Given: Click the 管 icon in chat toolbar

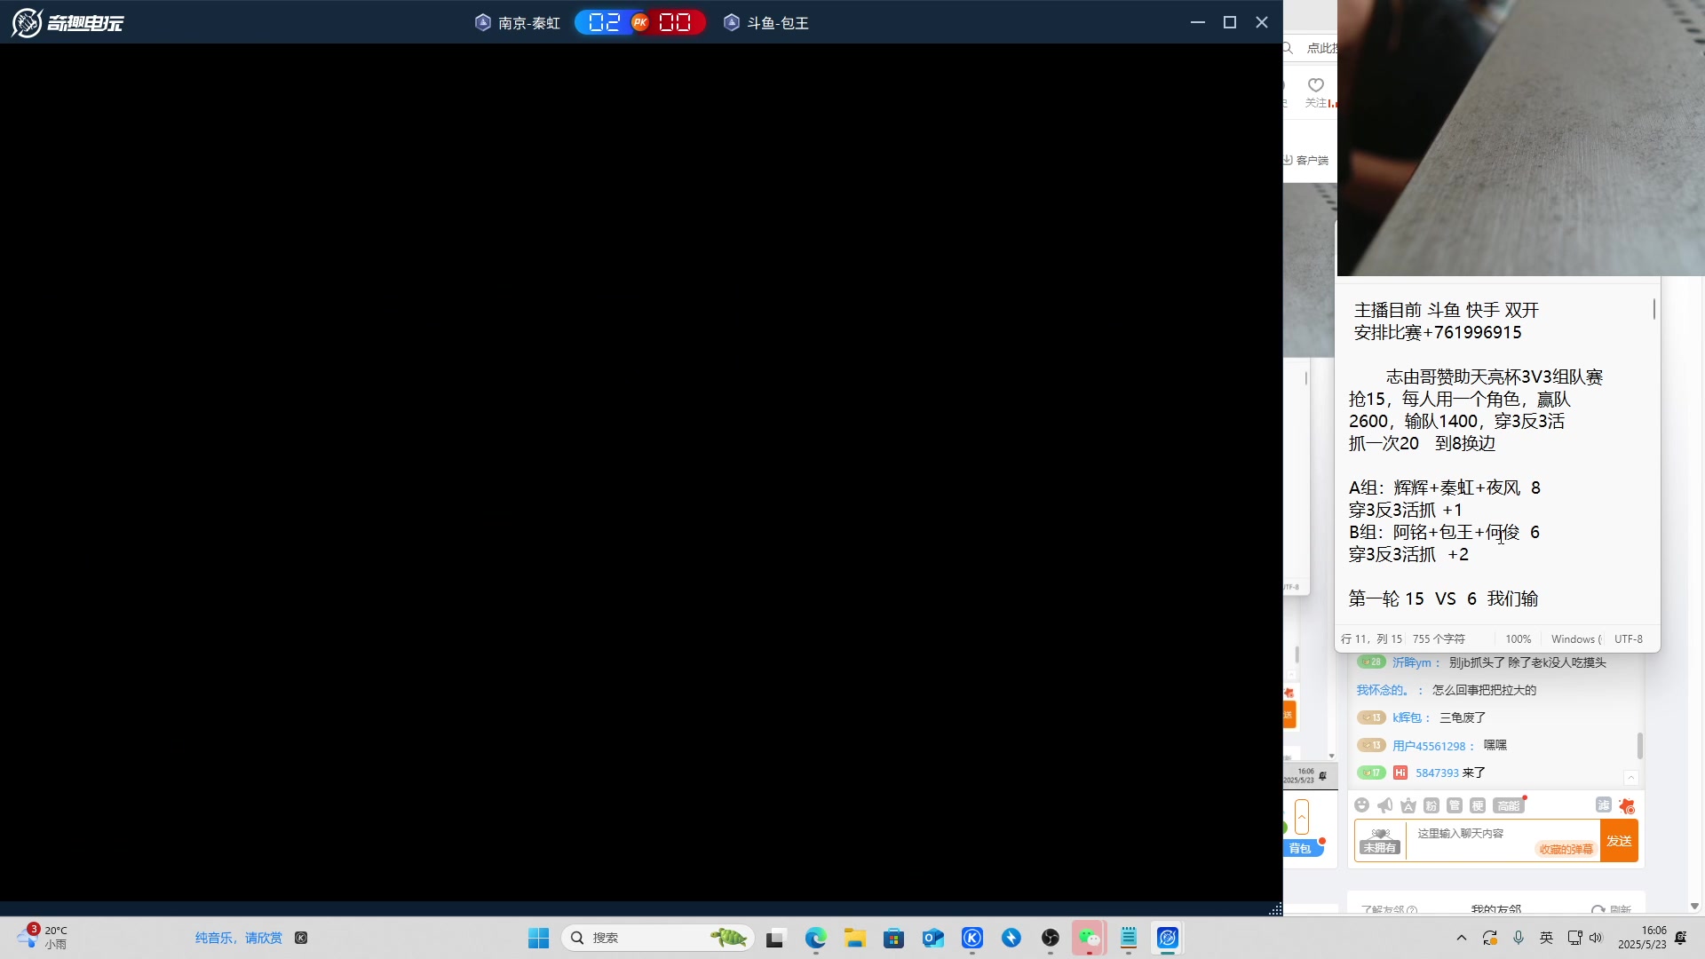Looking at the screenshot, I should (x=1455, y=805).
